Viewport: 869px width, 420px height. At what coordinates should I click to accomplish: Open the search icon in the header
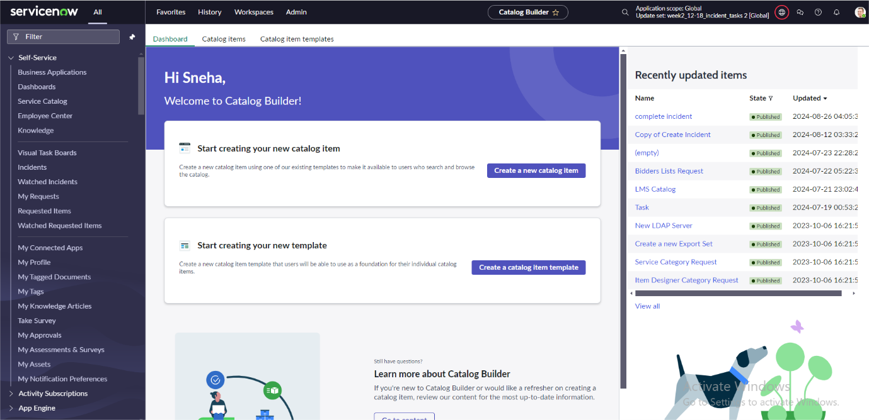624,12
